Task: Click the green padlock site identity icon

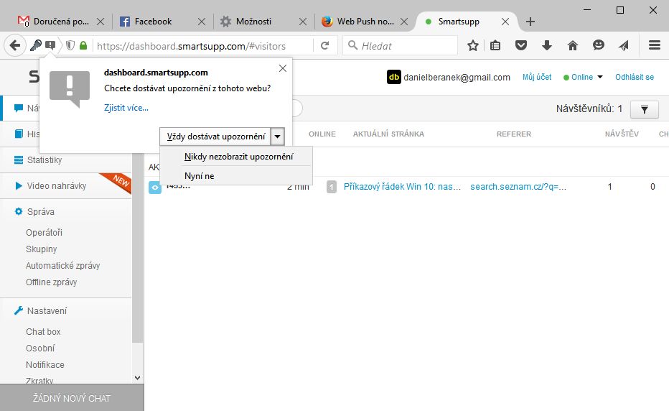Action: click(x=83, y=45)
